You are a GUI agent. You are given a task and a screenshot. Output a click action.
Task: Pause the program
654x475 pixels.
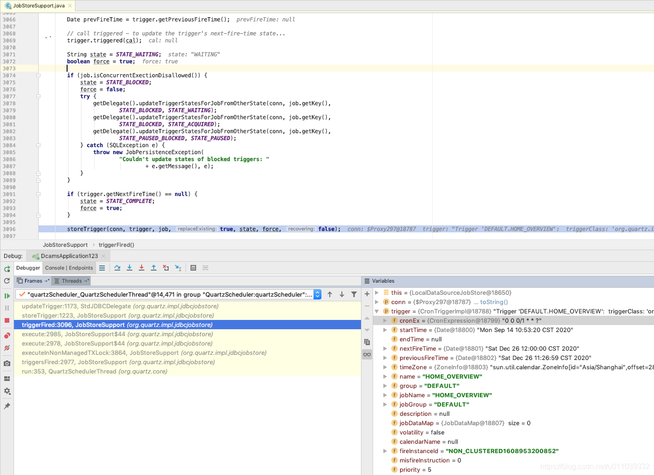click(7, 308)
